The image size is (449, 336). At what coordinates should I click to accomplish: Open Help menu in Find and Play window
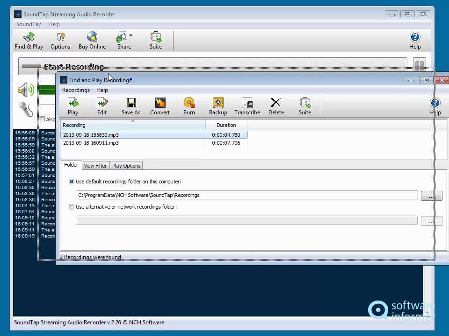(x=102, y=90)
